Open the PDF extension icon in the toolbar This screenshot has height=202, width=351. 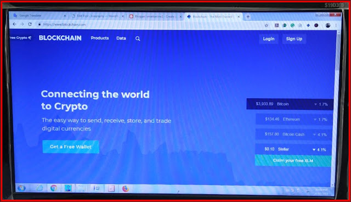point(276,25)
